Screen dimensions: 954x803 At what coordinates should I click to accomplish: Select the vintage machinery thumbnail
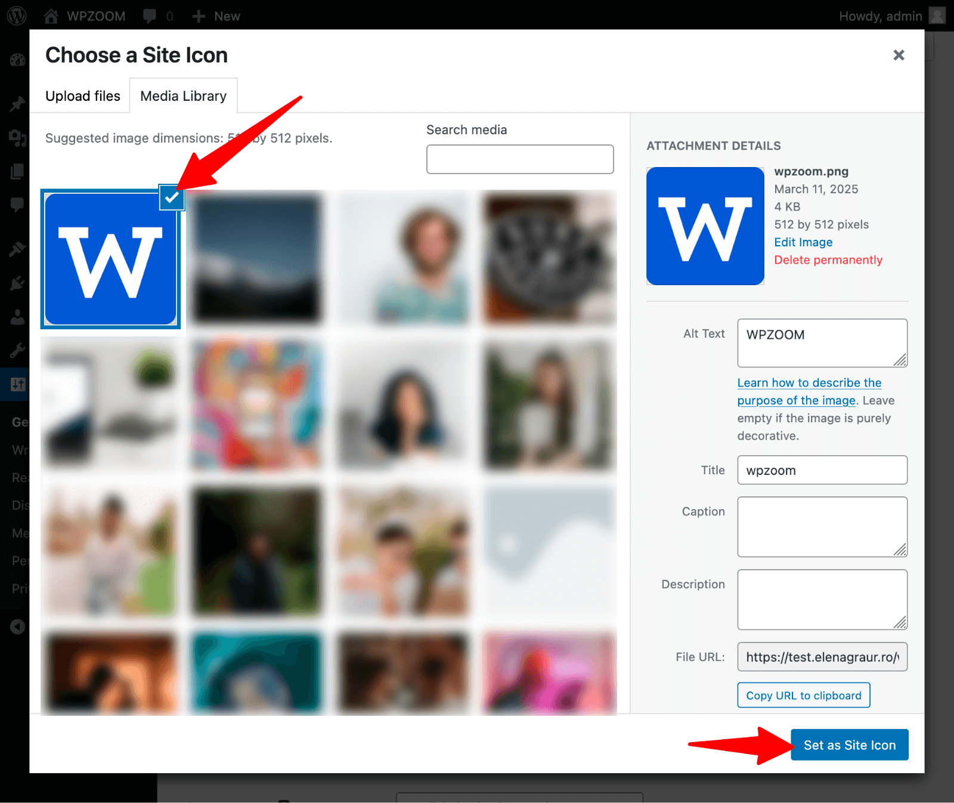point(549,258)
